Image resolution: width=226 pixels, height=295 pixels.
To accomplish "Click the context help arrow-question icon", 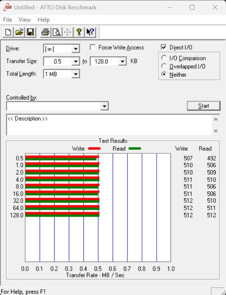I will tap(90, 32).
